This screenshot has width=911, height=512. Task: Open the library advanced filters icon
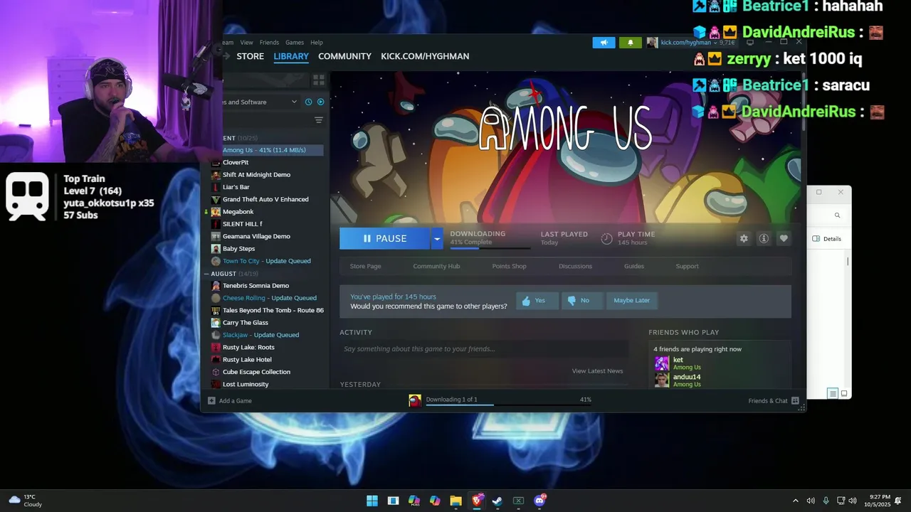point(319,120)
